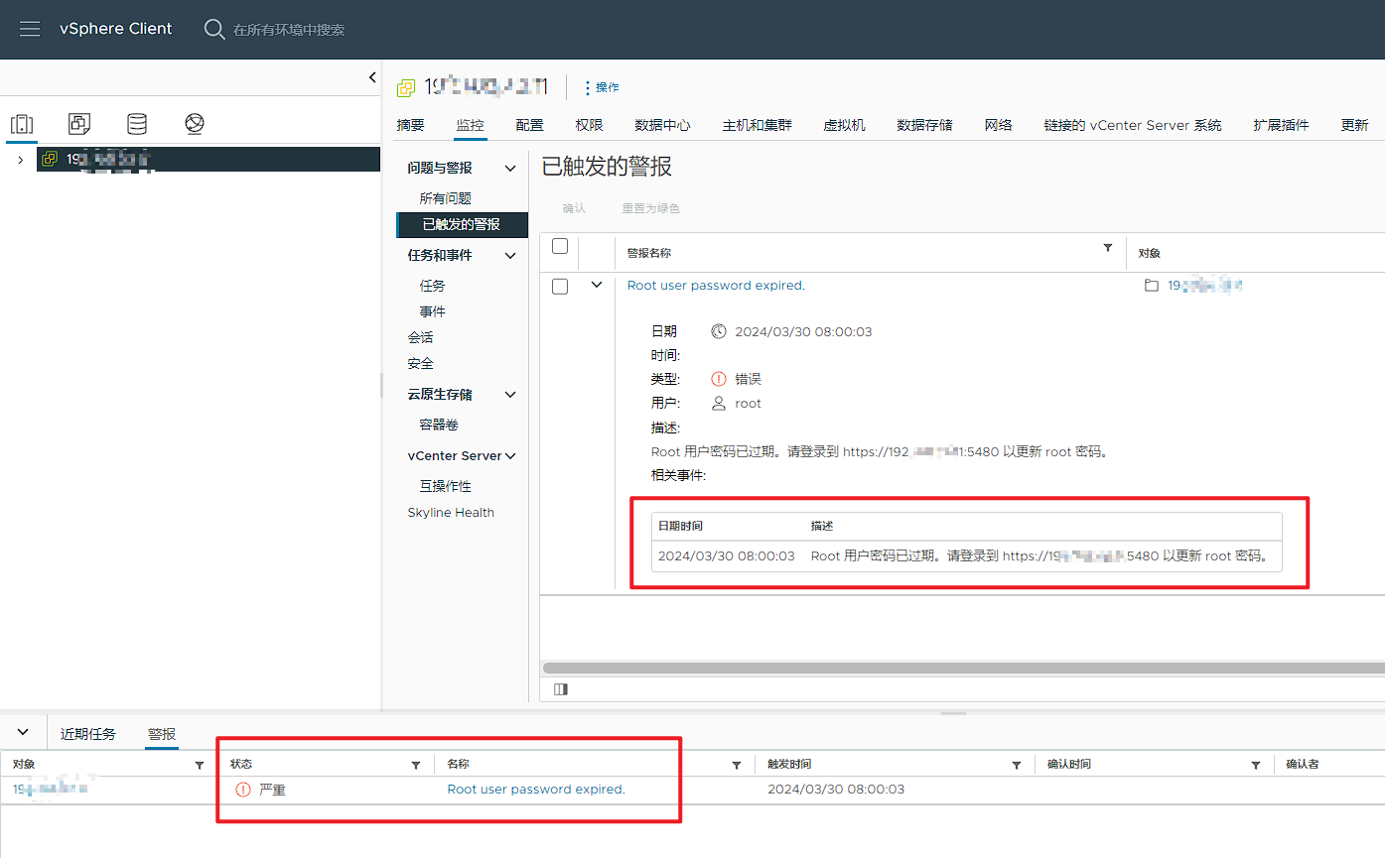
Task: Click the search magnifier icon
Action: (x=214, y=29)
